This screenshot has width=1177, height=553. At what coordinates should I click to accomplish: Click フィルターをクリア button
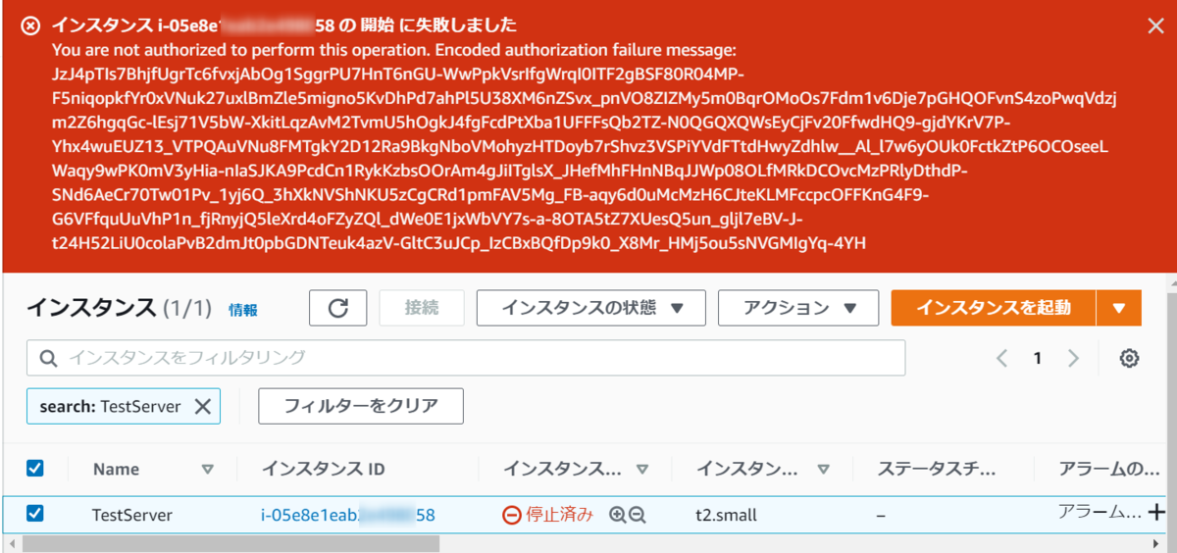(361, 406)
